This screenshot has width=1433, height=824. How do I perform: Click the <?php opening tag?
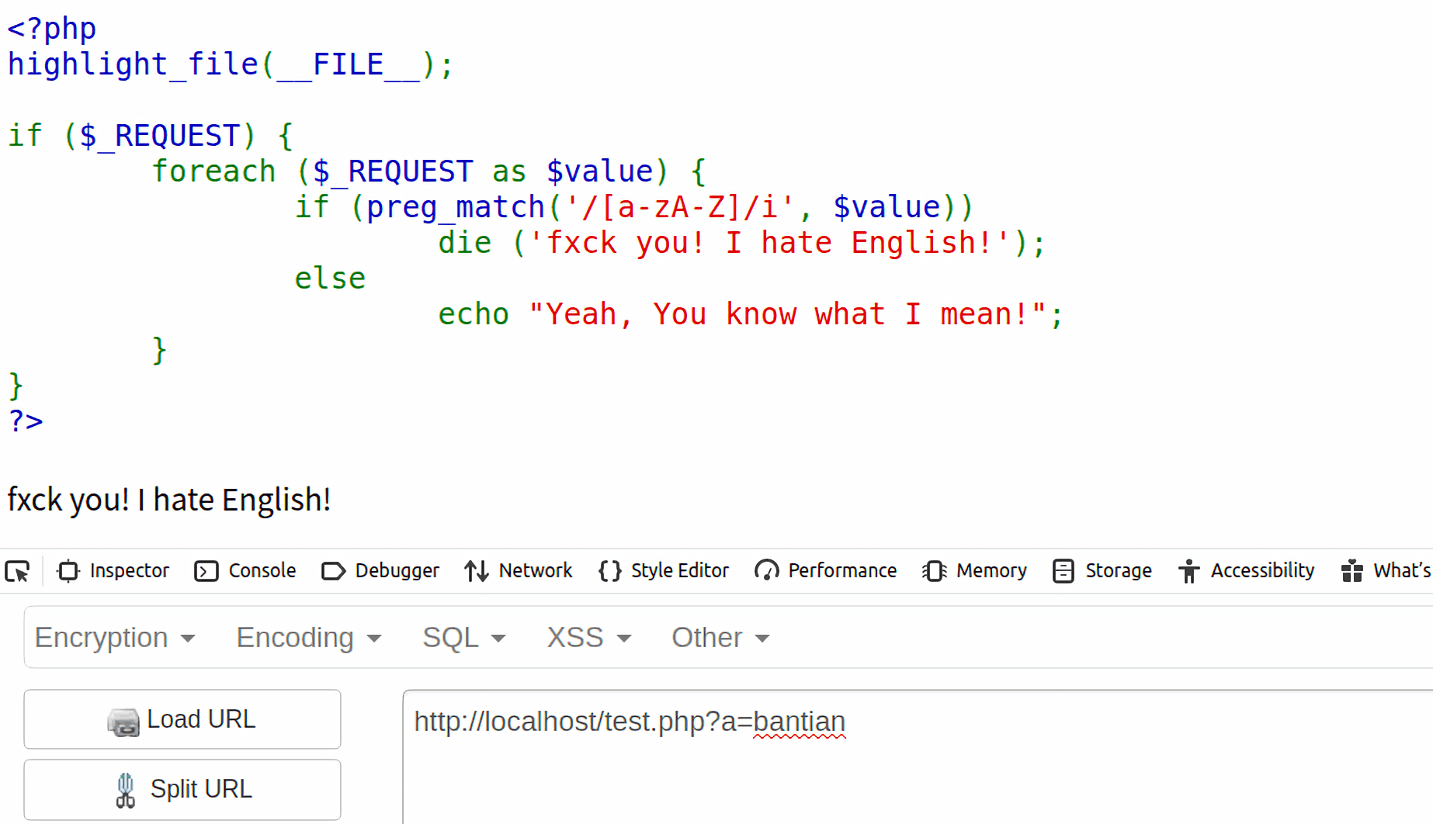point(52,29)
